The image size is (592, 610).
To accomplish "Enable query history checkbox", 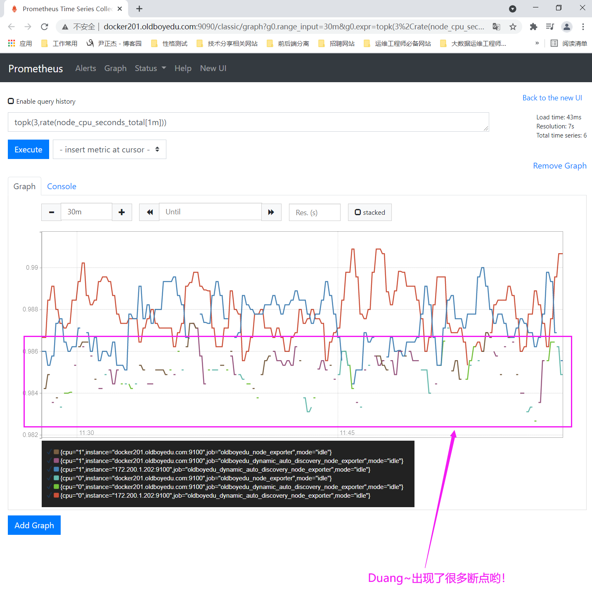I will [x=11, y=101].
